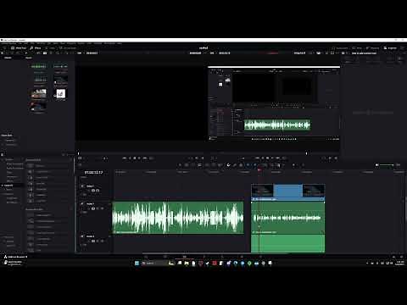Screen dimensions: 407x305
Task: Select Audio Transitions in effects Toolbox
Action: click(14, 168)
